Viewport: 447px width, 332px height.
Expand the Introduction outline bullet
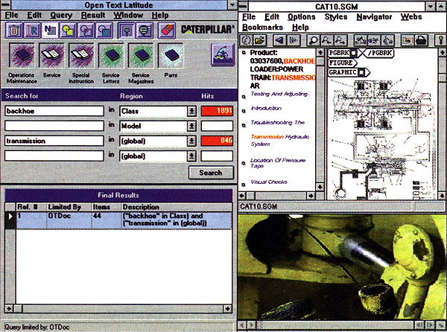click(x=244, y=111)
